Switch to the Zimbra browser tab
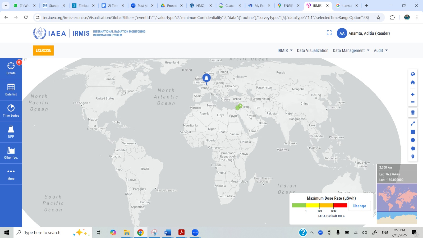Image resolution: width=423 pixels, height=238 pixels. pos(83,6)
